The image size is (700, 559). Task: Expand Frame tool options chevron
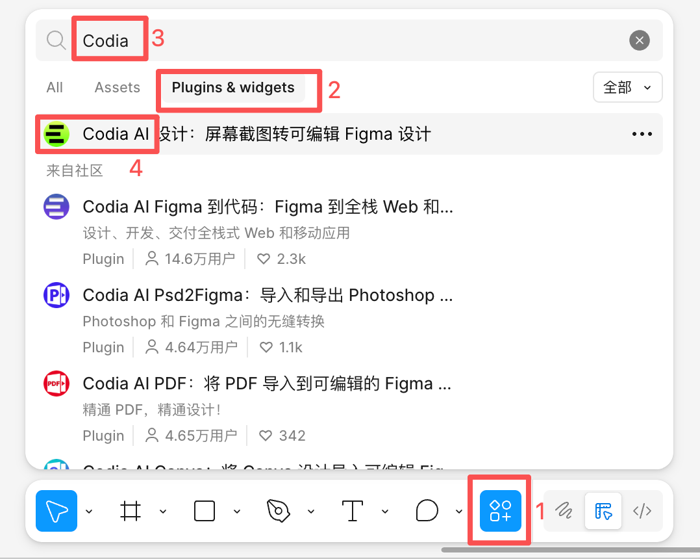(x=163, y=511)
